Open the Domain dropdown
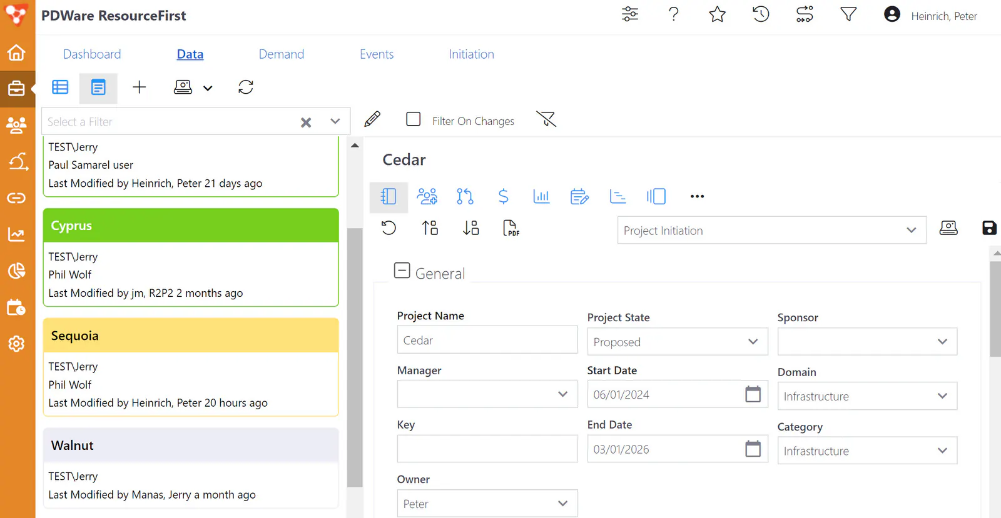Viewport: 1001px width, 518px height. pyautogui.click(x=867, y=396)
